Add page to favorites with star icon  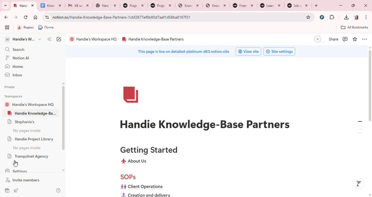(x=355, y=39)
